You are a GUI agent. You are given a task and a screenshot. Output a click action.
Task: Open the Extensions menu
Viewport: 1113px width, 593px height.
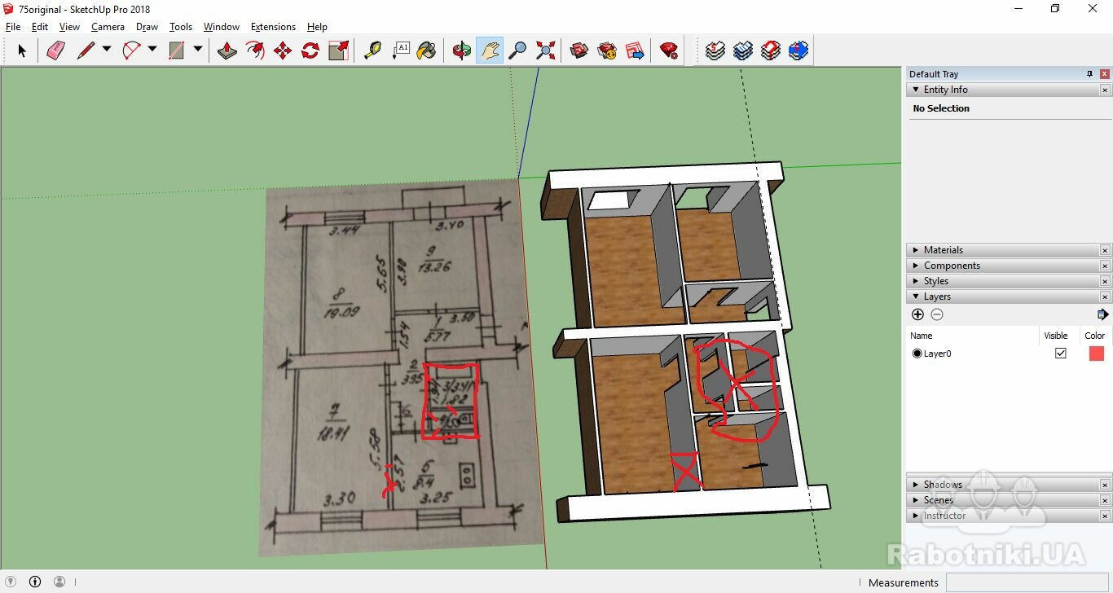(x=273, y=27)
